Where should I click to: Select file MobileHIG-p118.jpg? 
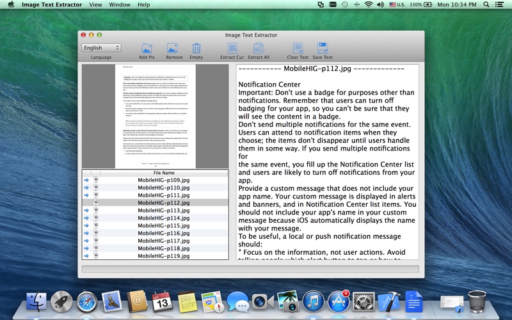pos(156,248)
